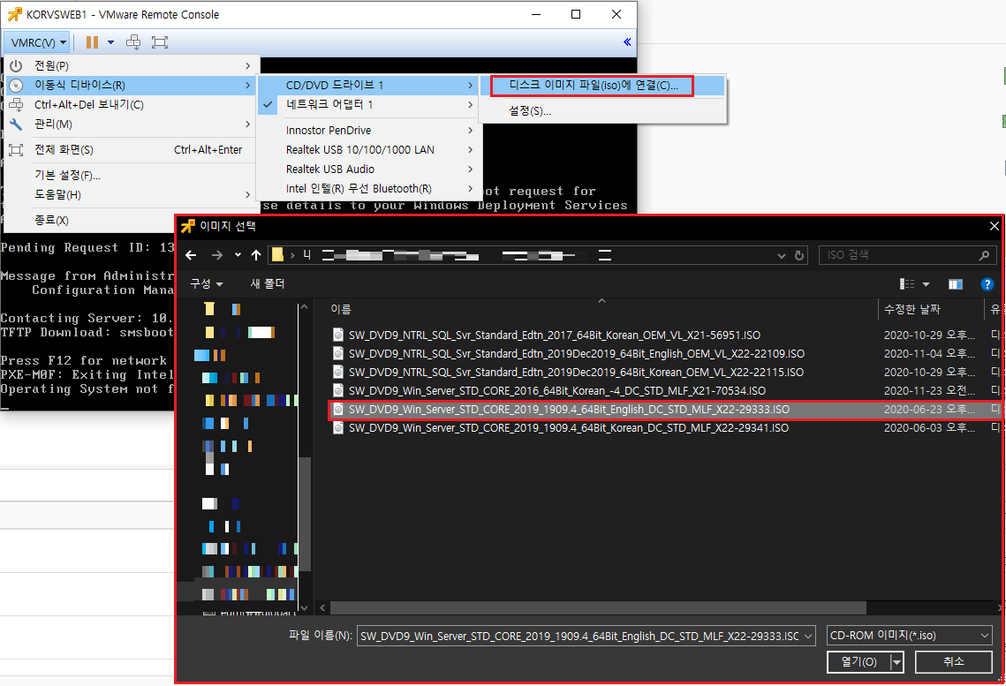Select 전체 화면(S) menu item
This screenshot has height=686, width=1006.
pyautogui.click(x=132, y=149)
